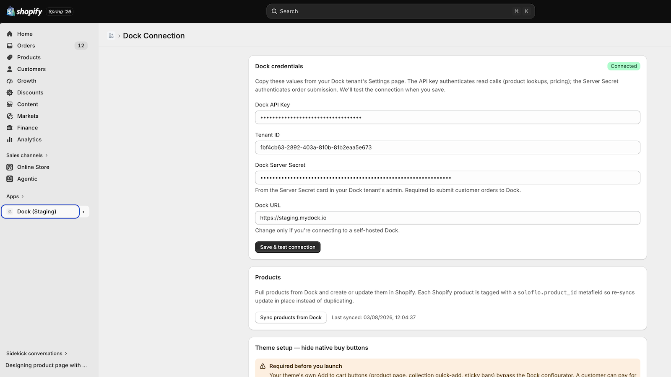Expand the Apps section
Image resolution: width=671 pixels, height=377 pixels.
coord(15,196)
